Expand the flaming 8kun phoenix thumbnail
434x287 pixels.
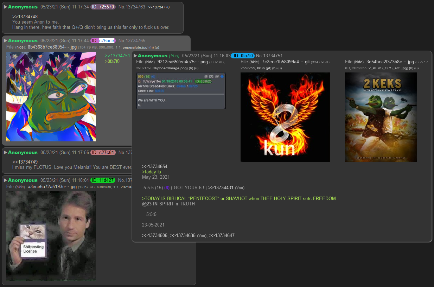(x=285, y=117)
